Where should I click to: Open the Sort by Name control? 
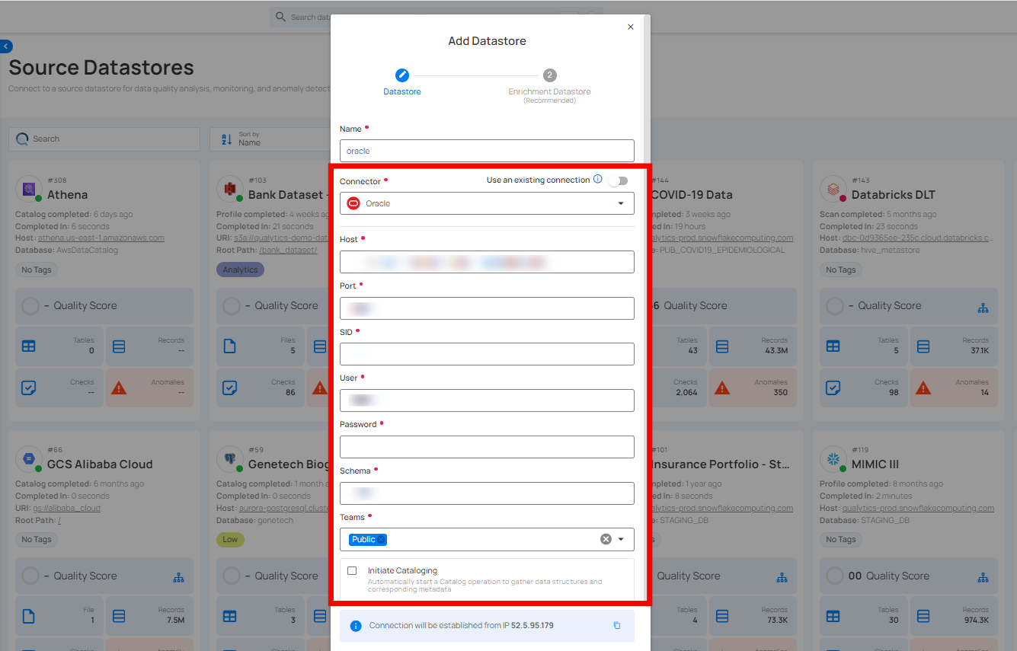pyautogui.click(x=270, y=139)
